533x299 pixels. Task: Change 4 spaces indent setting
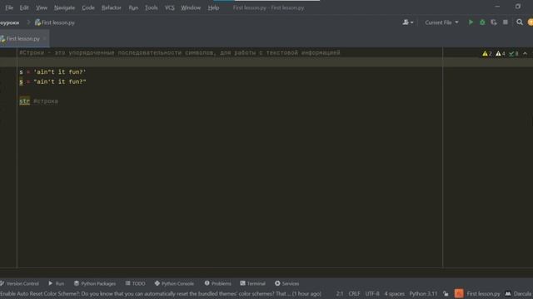click(x=394, y=293)
